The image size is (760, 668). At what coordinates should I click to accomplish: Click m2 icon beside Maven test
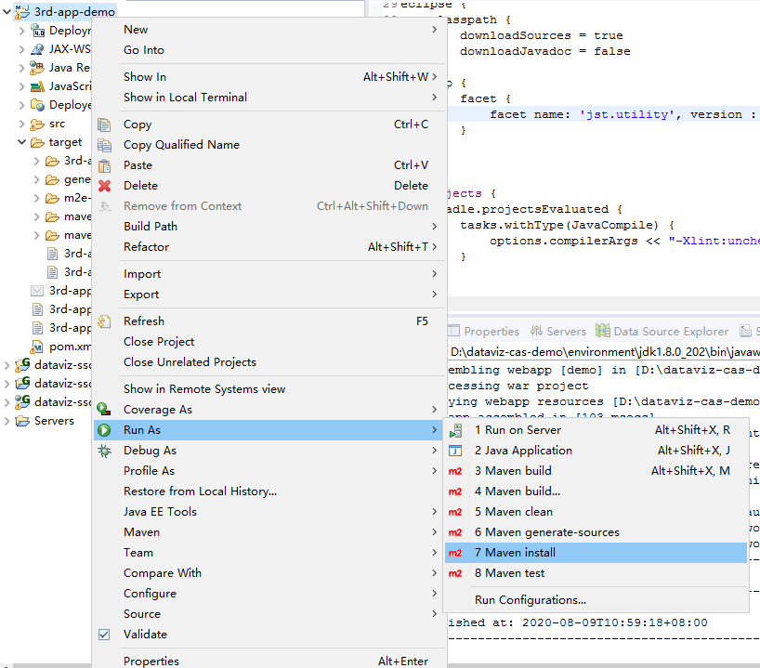pyautogui.click(x=455, y=573)
